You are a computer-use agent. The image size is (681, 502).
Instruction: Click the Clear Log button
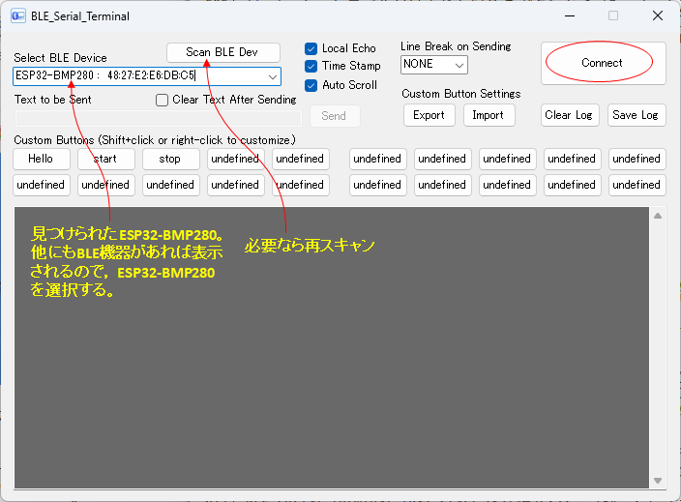click(568, 115)
